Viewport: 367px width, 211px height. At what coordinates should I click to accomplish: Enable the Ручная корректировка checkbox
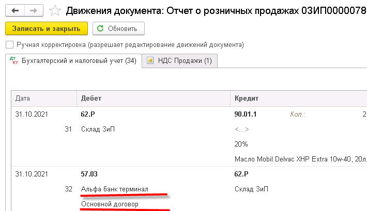tap(9, 45)
